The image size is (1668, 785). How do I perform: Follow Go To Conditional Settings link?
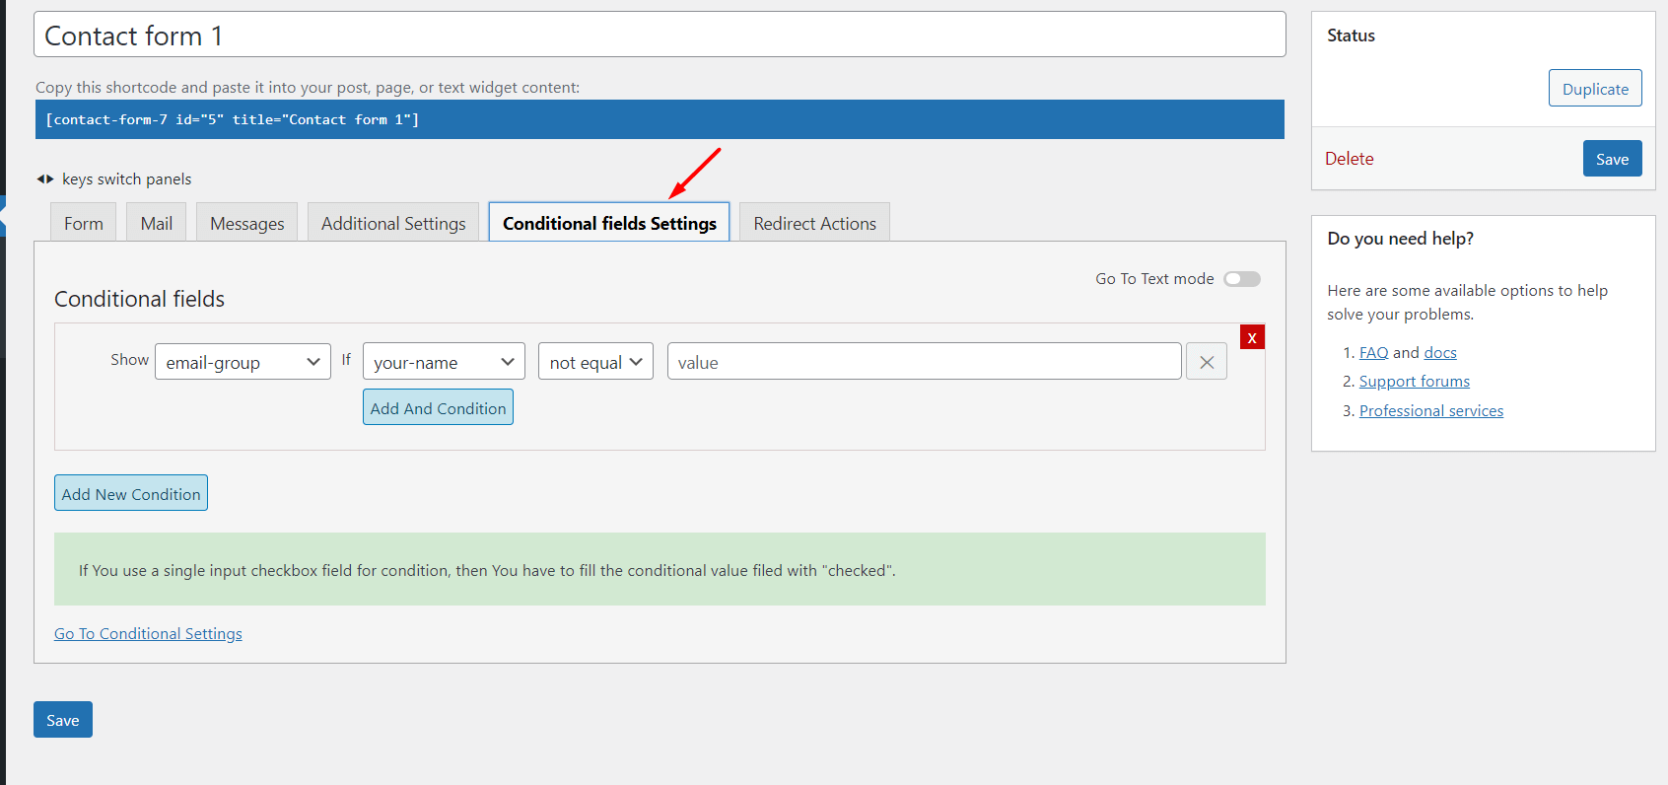[x=148, y=633]
